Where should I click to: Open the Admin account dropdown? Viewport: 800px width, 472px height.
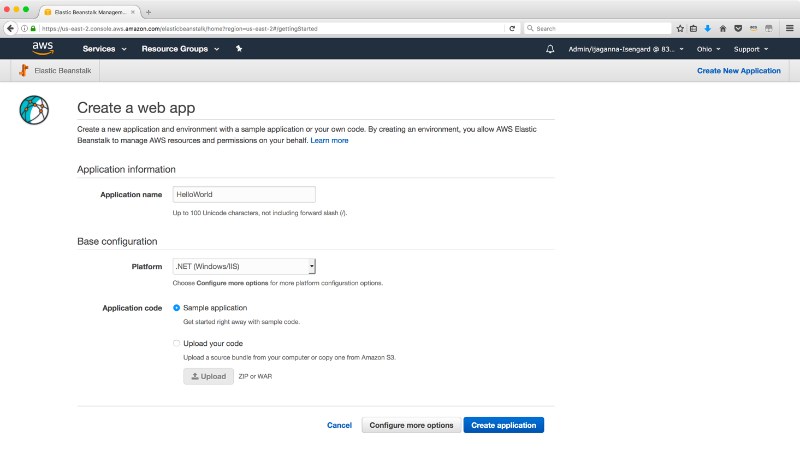click(x=626, y=49)
